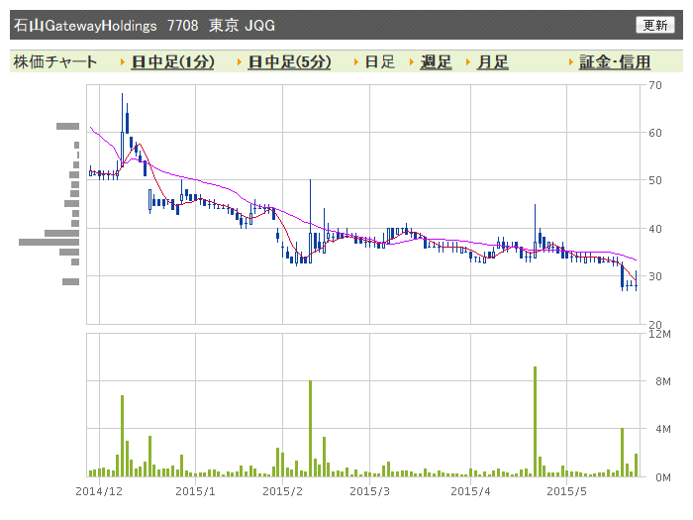The width and height of the screenshot is (693, 520).
Task: Click the longest gray price-distribution bar
Action: coord(49,242)
